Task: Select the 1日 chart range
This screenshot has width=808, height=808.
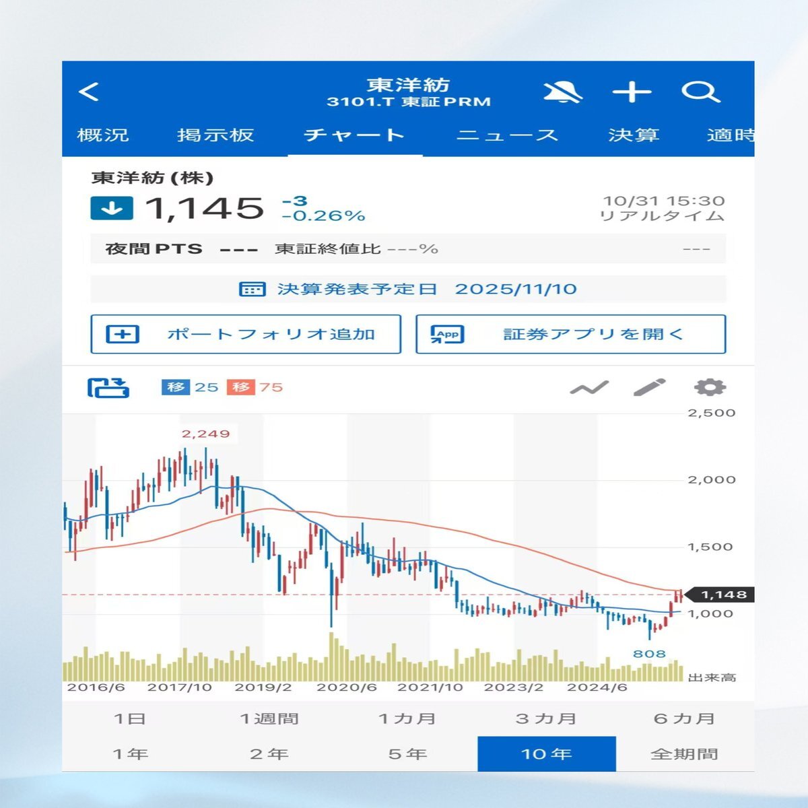Action: coord(130,718)
